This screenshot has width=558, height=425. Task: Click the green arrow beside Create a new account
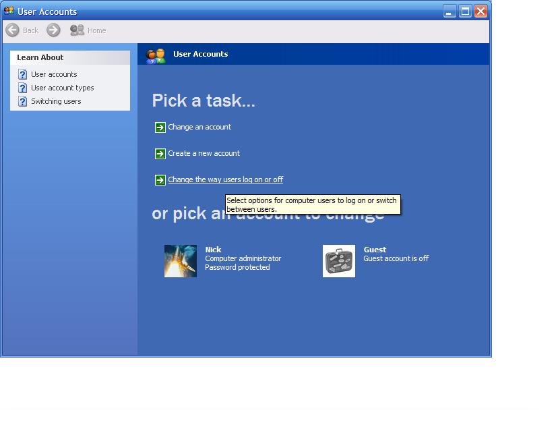pos(159,153)
